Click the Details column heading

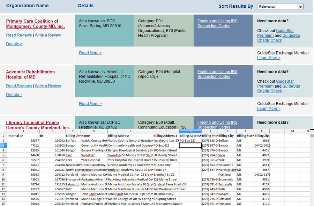(x=86, y=6)
